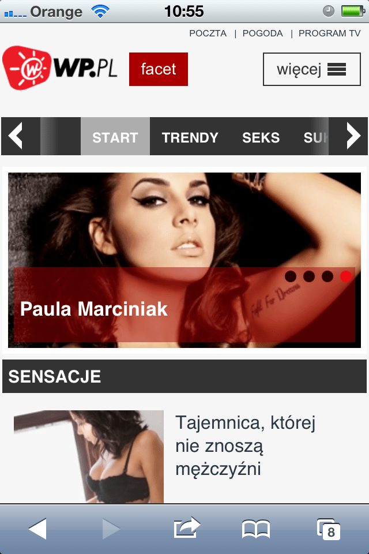This screenshot has height=554, width=369.
Task: Tap the clock icon in status bar
Action: point(329,11)
